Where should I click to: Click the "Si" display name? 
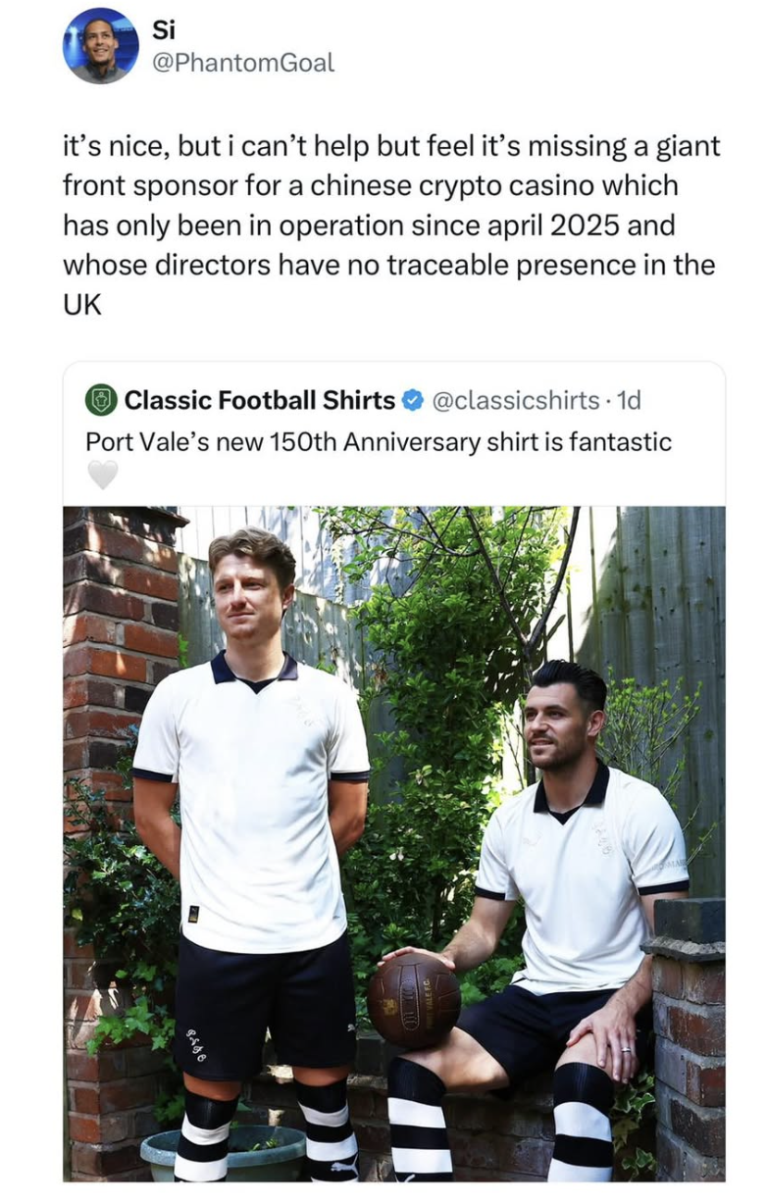pos(162,30)
